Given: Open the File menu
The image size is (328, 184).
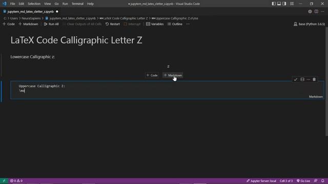Looking at the screenshot, I should point(12,4).
